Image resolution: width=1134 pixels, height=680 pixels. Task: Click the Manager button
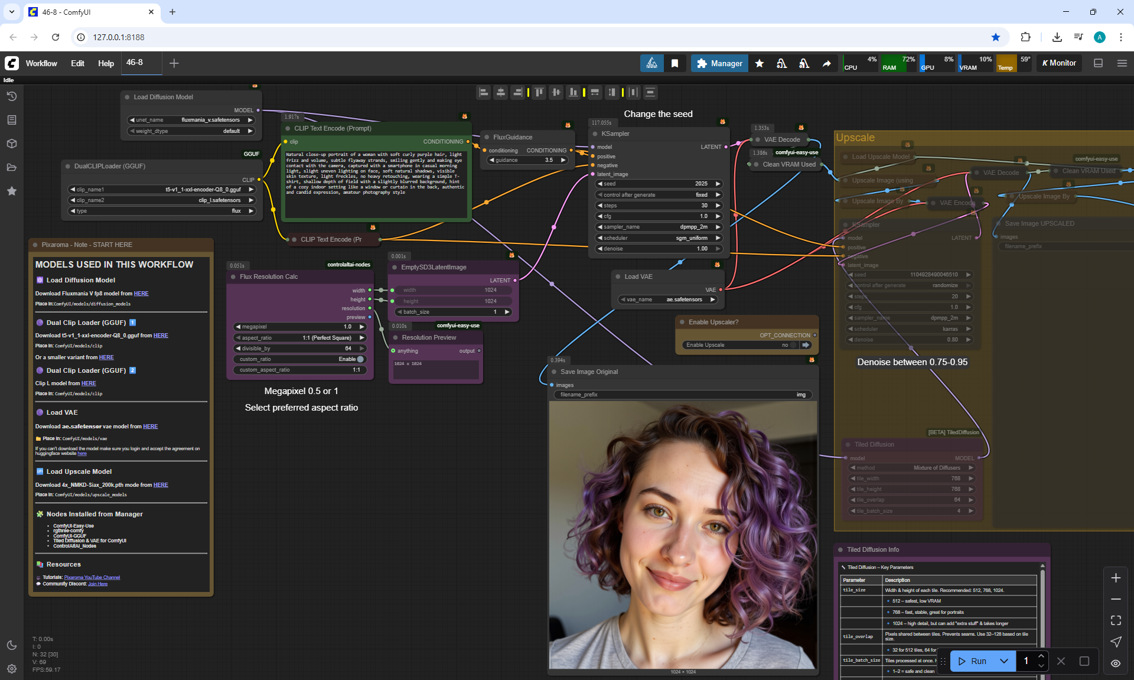719,63
